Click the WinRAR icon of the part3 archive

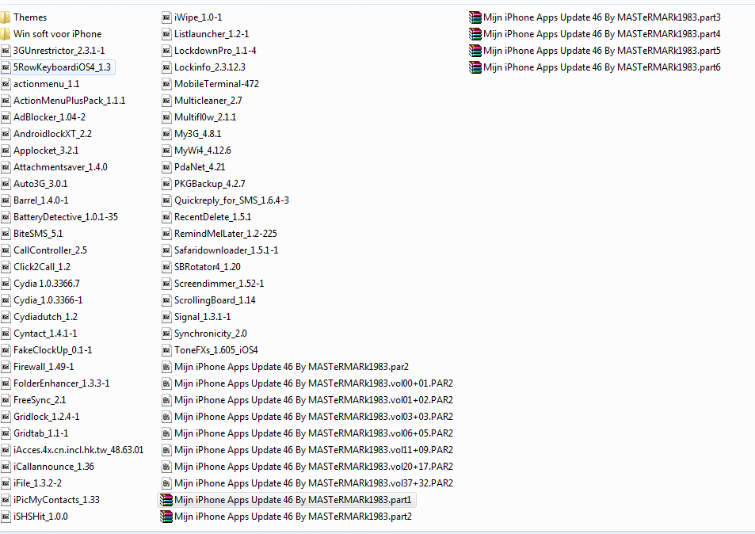click(x=475, y=17)
